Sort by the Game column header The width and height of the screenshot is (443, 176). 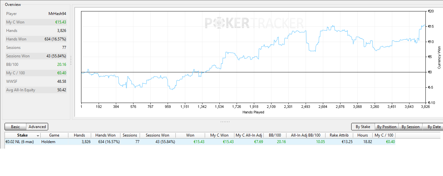point(54,135)
